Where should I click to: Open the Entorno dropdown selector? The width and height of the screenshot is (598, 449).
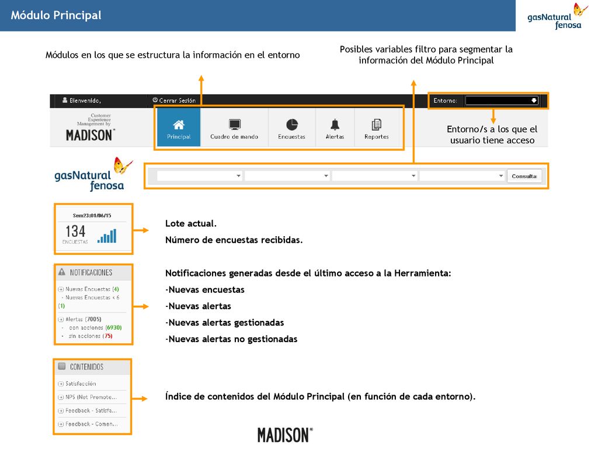[502, 101]
